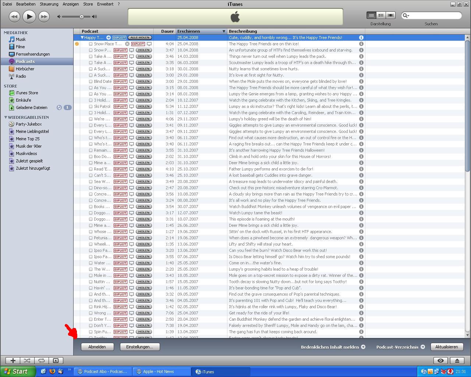
Task: Click the Abmelden button
Action: pos(97,347)
